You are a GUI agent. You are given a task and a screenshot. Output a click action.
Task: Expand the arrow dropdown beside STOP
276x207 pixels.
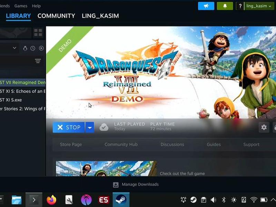[x=90, y=127]
